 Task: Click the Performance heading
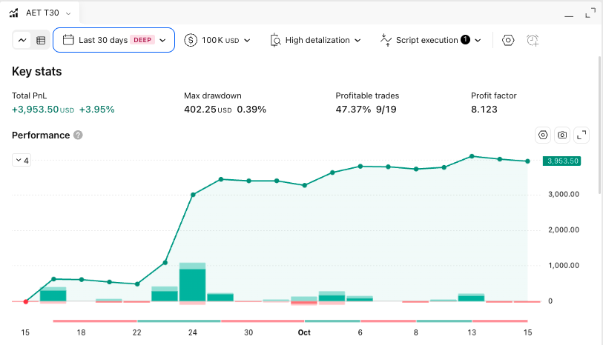[x=41, y=135]
